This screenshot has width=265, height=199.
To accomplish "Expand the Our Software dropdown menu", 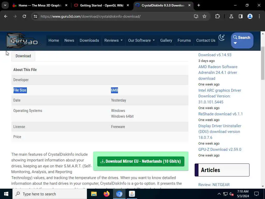I will coord(141,40).
